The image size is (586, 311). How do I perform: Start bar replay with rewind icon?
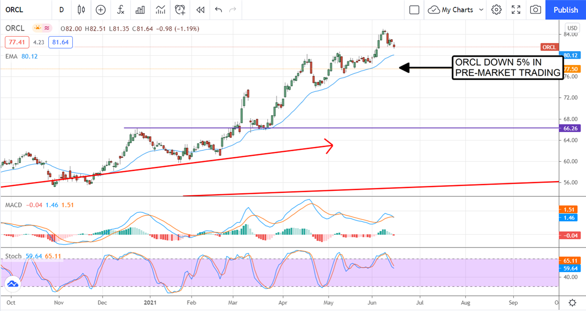[x=200, y=9]
